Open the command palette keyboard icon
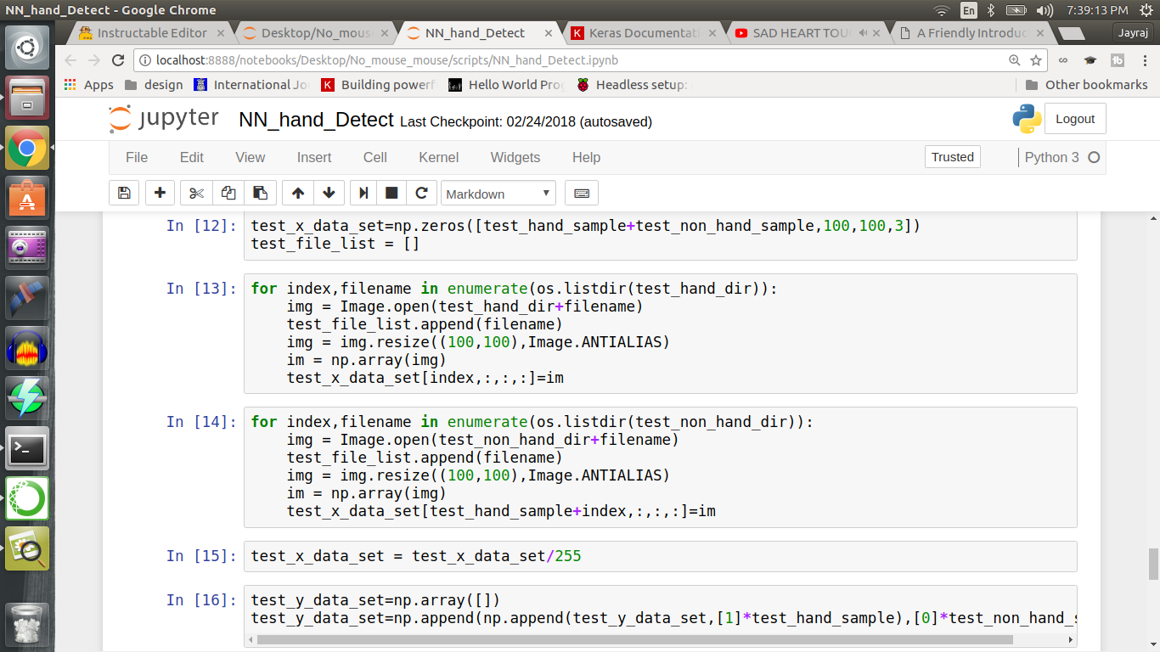The height and width of the screenshot is (652, 1160). click(x=582, y=194)
